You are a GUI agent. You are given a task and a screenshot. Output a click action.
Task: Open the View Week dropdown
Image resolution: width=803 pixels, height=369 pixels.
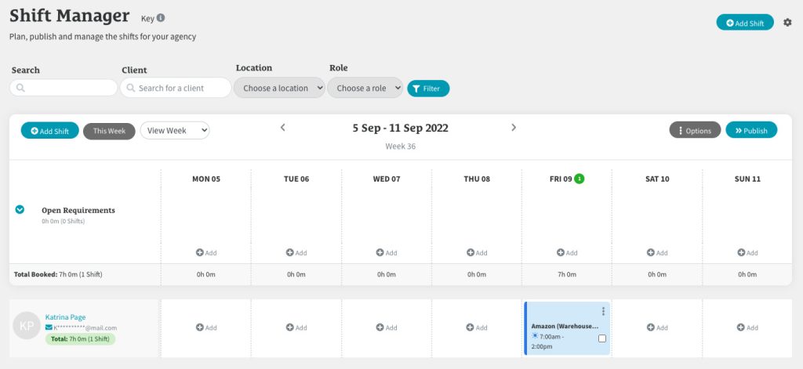(x=175, y=131)
